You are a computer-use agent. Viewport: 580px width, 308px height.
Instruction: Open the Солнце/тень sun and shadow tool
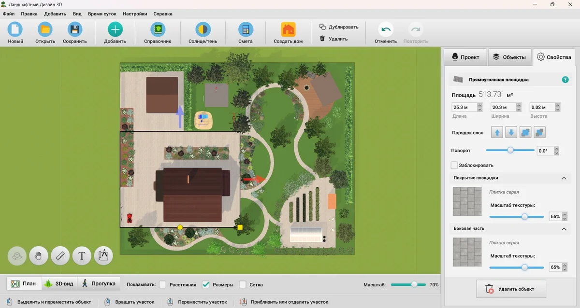click(x=202, y=30)
